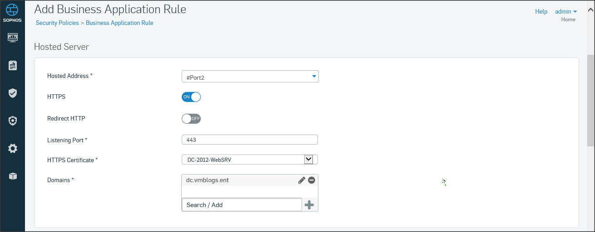Click the Search / Add domain field

[242, 205]
